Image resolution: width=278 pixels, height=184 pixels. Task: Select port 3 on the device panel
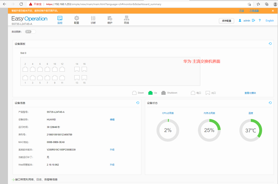click(33, 78)
